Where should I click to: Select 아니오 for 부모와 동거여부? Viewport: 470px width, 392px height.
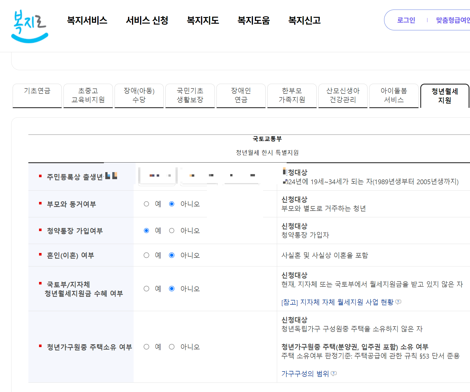(x=172, y=204)
